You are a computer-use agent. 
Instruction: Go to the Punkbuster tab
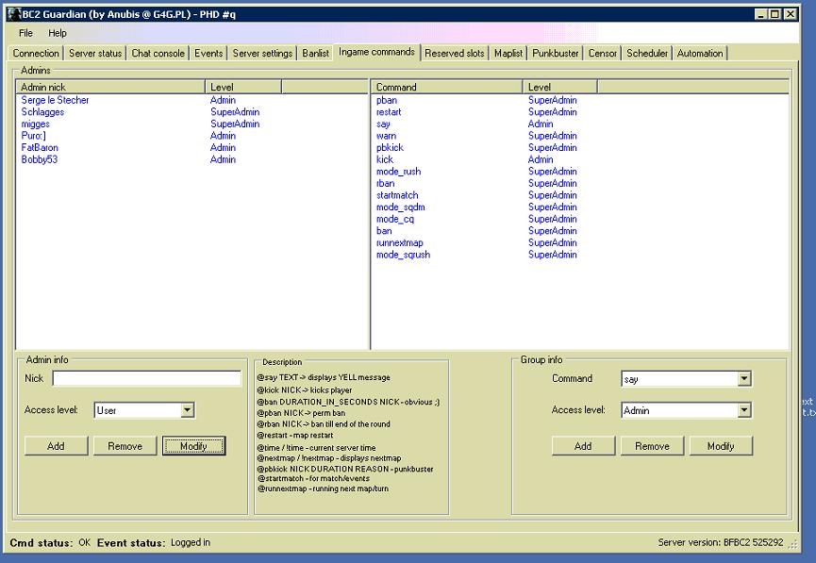tap(555, 54)
